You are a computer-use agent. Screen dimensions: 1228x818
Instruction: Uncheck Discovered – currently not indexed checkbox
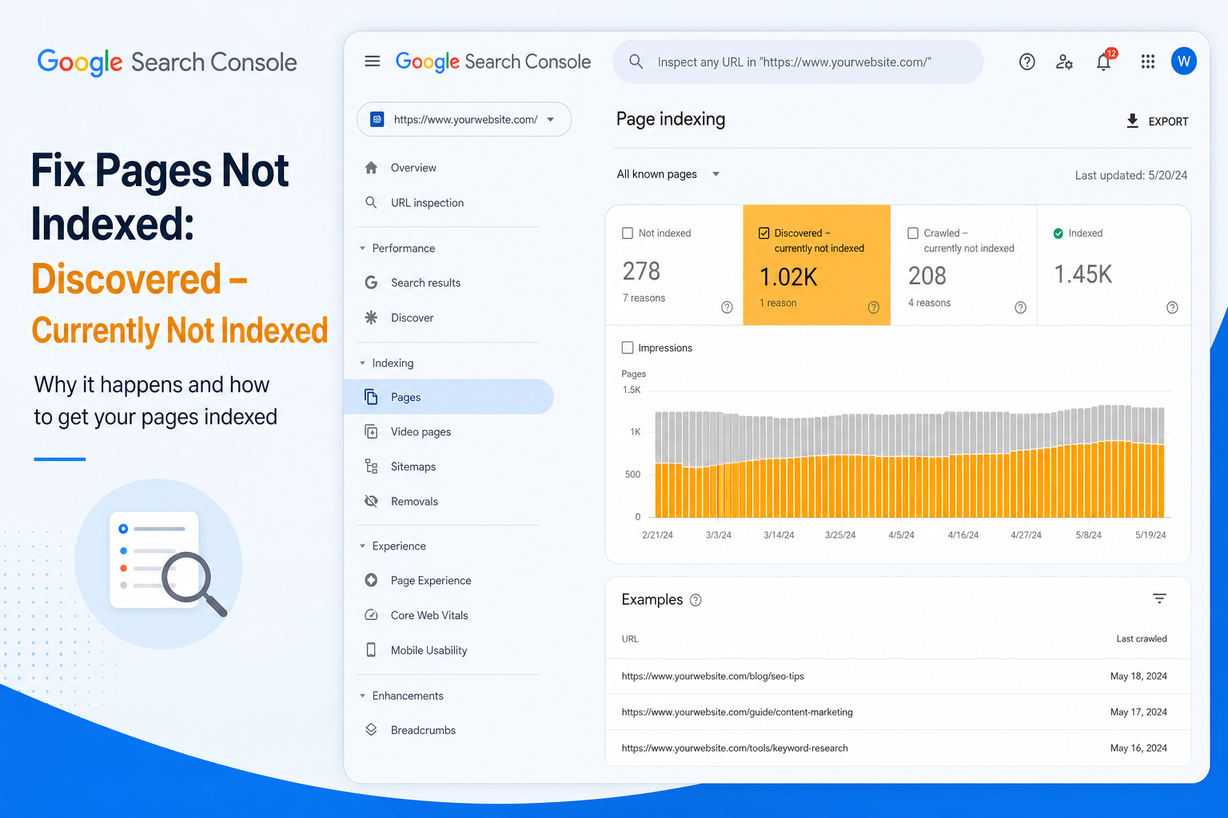[x=764, y=233]
